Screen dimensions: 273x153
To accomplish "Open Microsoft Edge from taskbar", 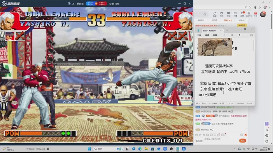I will pyautogui.click(x=140, y=149).
